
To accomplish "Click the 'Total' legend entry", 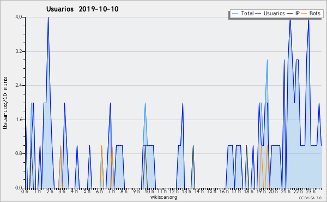I will [x=247, y=13].
